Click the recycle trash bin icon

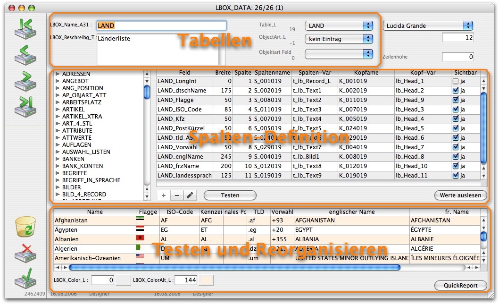[x=25, y=227]
